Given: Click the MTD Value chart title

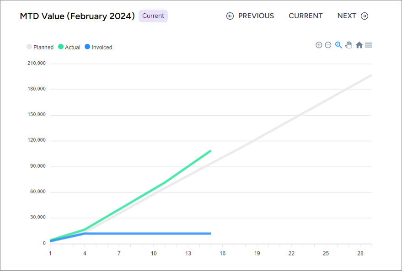Looking at the screenshot, I should coord(77,16).
